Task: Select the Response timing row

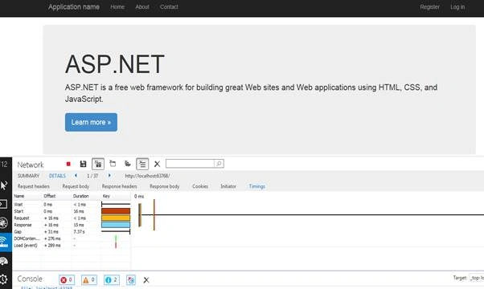Action: (72, 225)
